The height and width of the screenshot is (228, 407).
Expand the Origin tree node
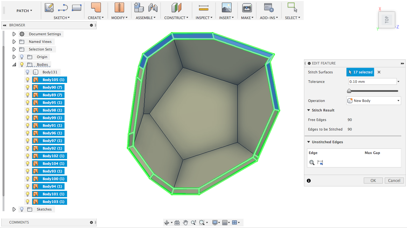tap(14, 57)
